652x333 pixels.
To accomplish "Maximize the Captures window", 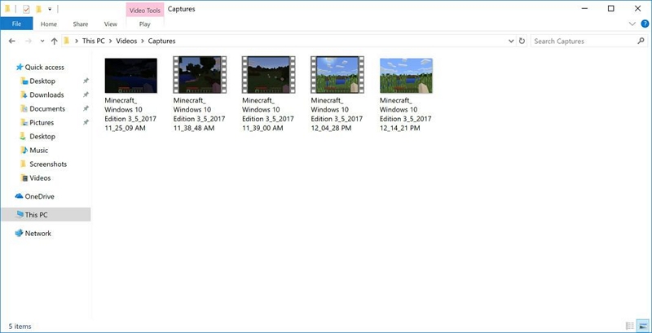I will click(610, 8).
